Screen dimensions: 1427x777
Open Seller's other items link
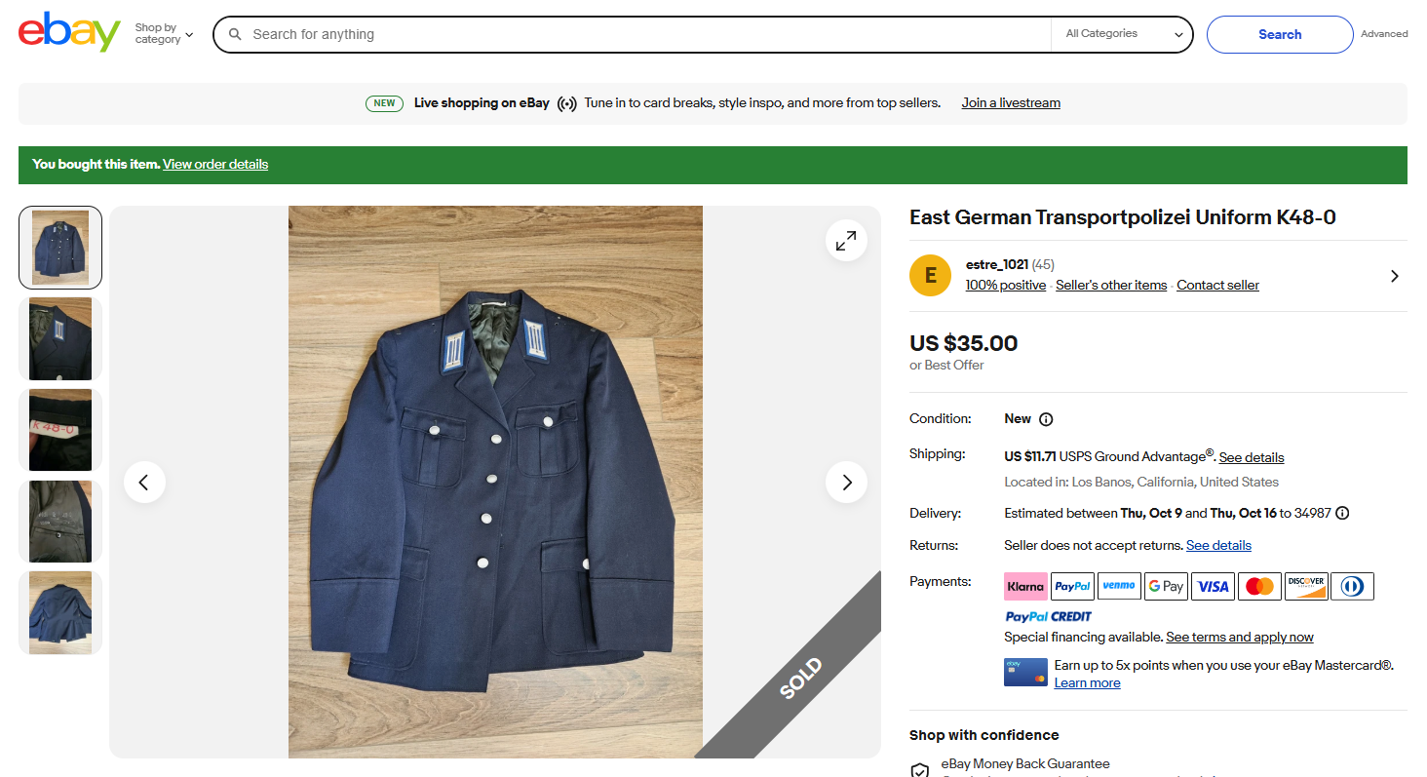pos(1111,286)
